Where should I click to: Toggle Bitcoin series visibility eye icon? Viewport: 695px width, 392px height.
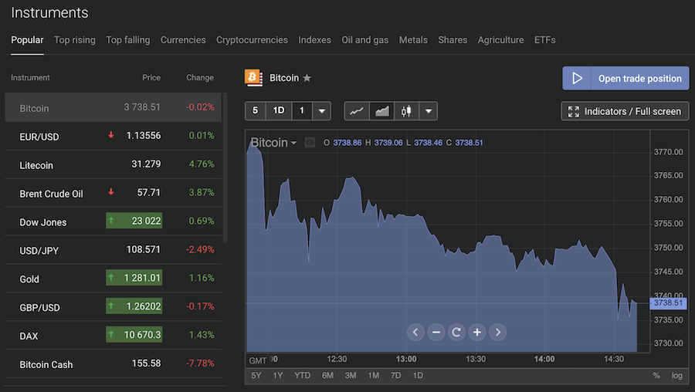[310, 143]
